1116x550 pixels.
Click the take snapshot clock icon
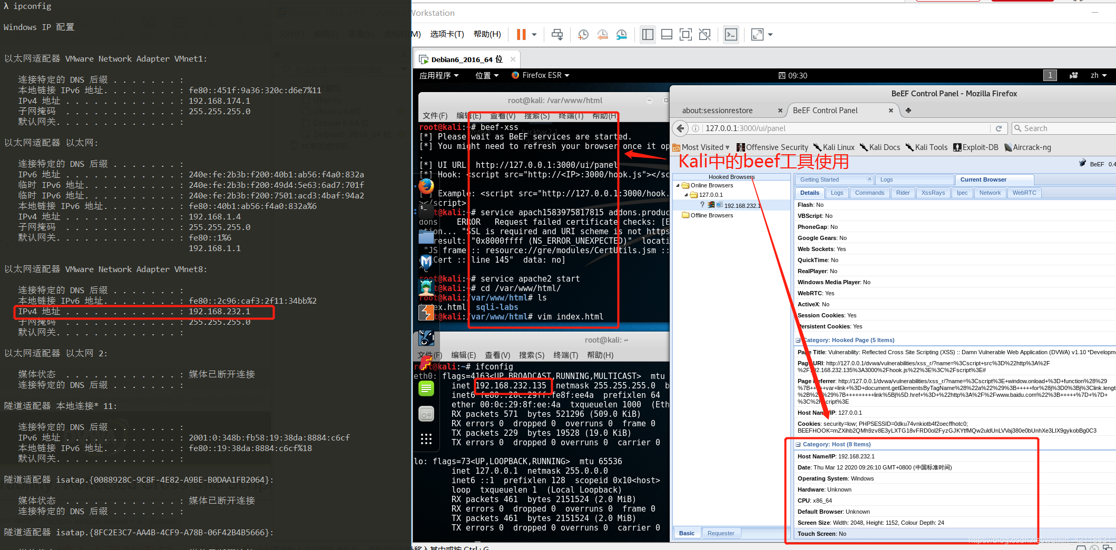pyautogui.click(x=583, y=35)
